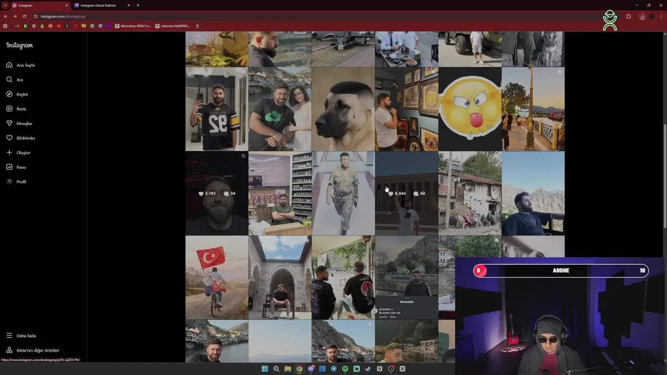Open X bookmark
Viewport: 667px width, 375px height.
click(x=67, y=26)
